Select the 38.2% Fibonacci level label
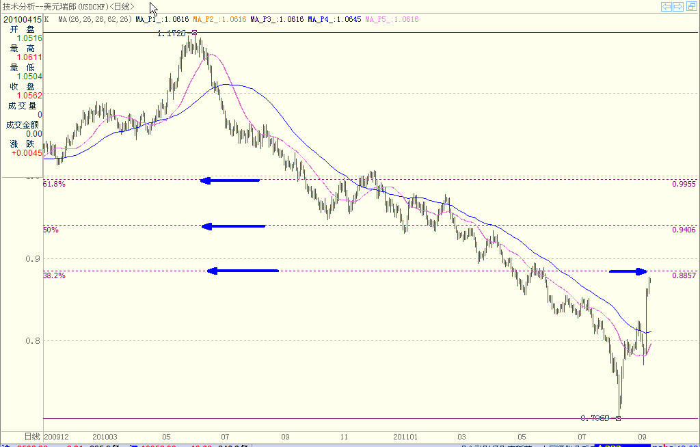The width and height of the screenshot is (700, 447). tap(55, 276)
